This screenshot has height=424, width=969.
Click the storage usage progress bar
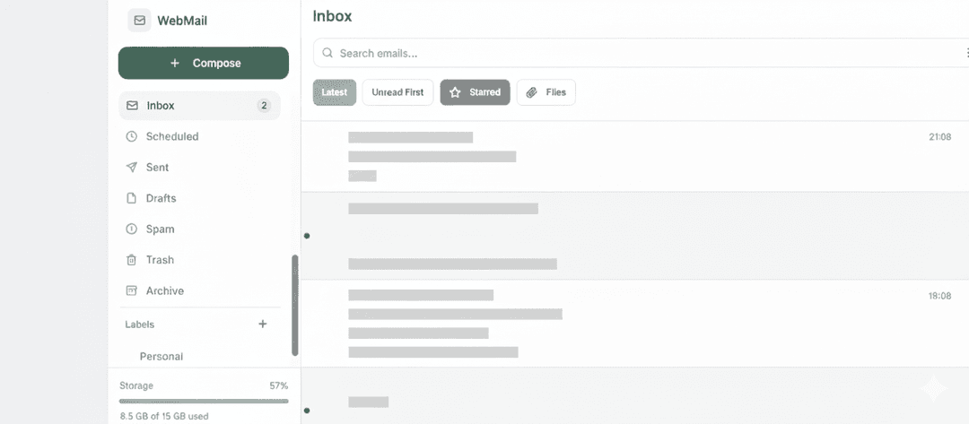point(204,401)
